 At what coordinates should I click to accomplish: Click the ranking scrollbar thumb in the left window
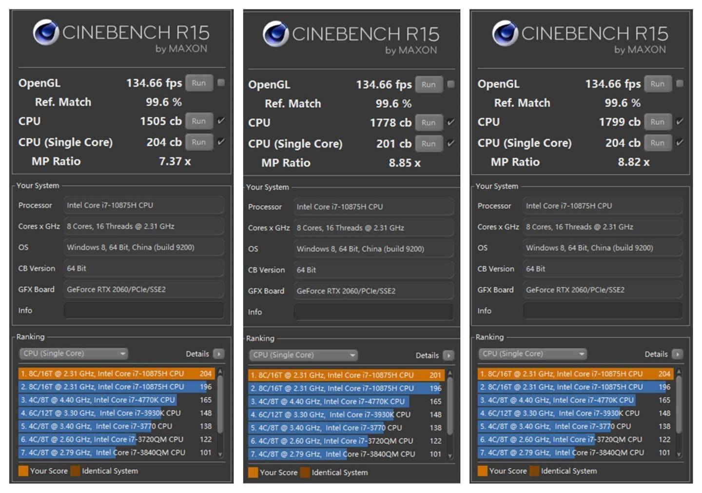coord(220,404)
